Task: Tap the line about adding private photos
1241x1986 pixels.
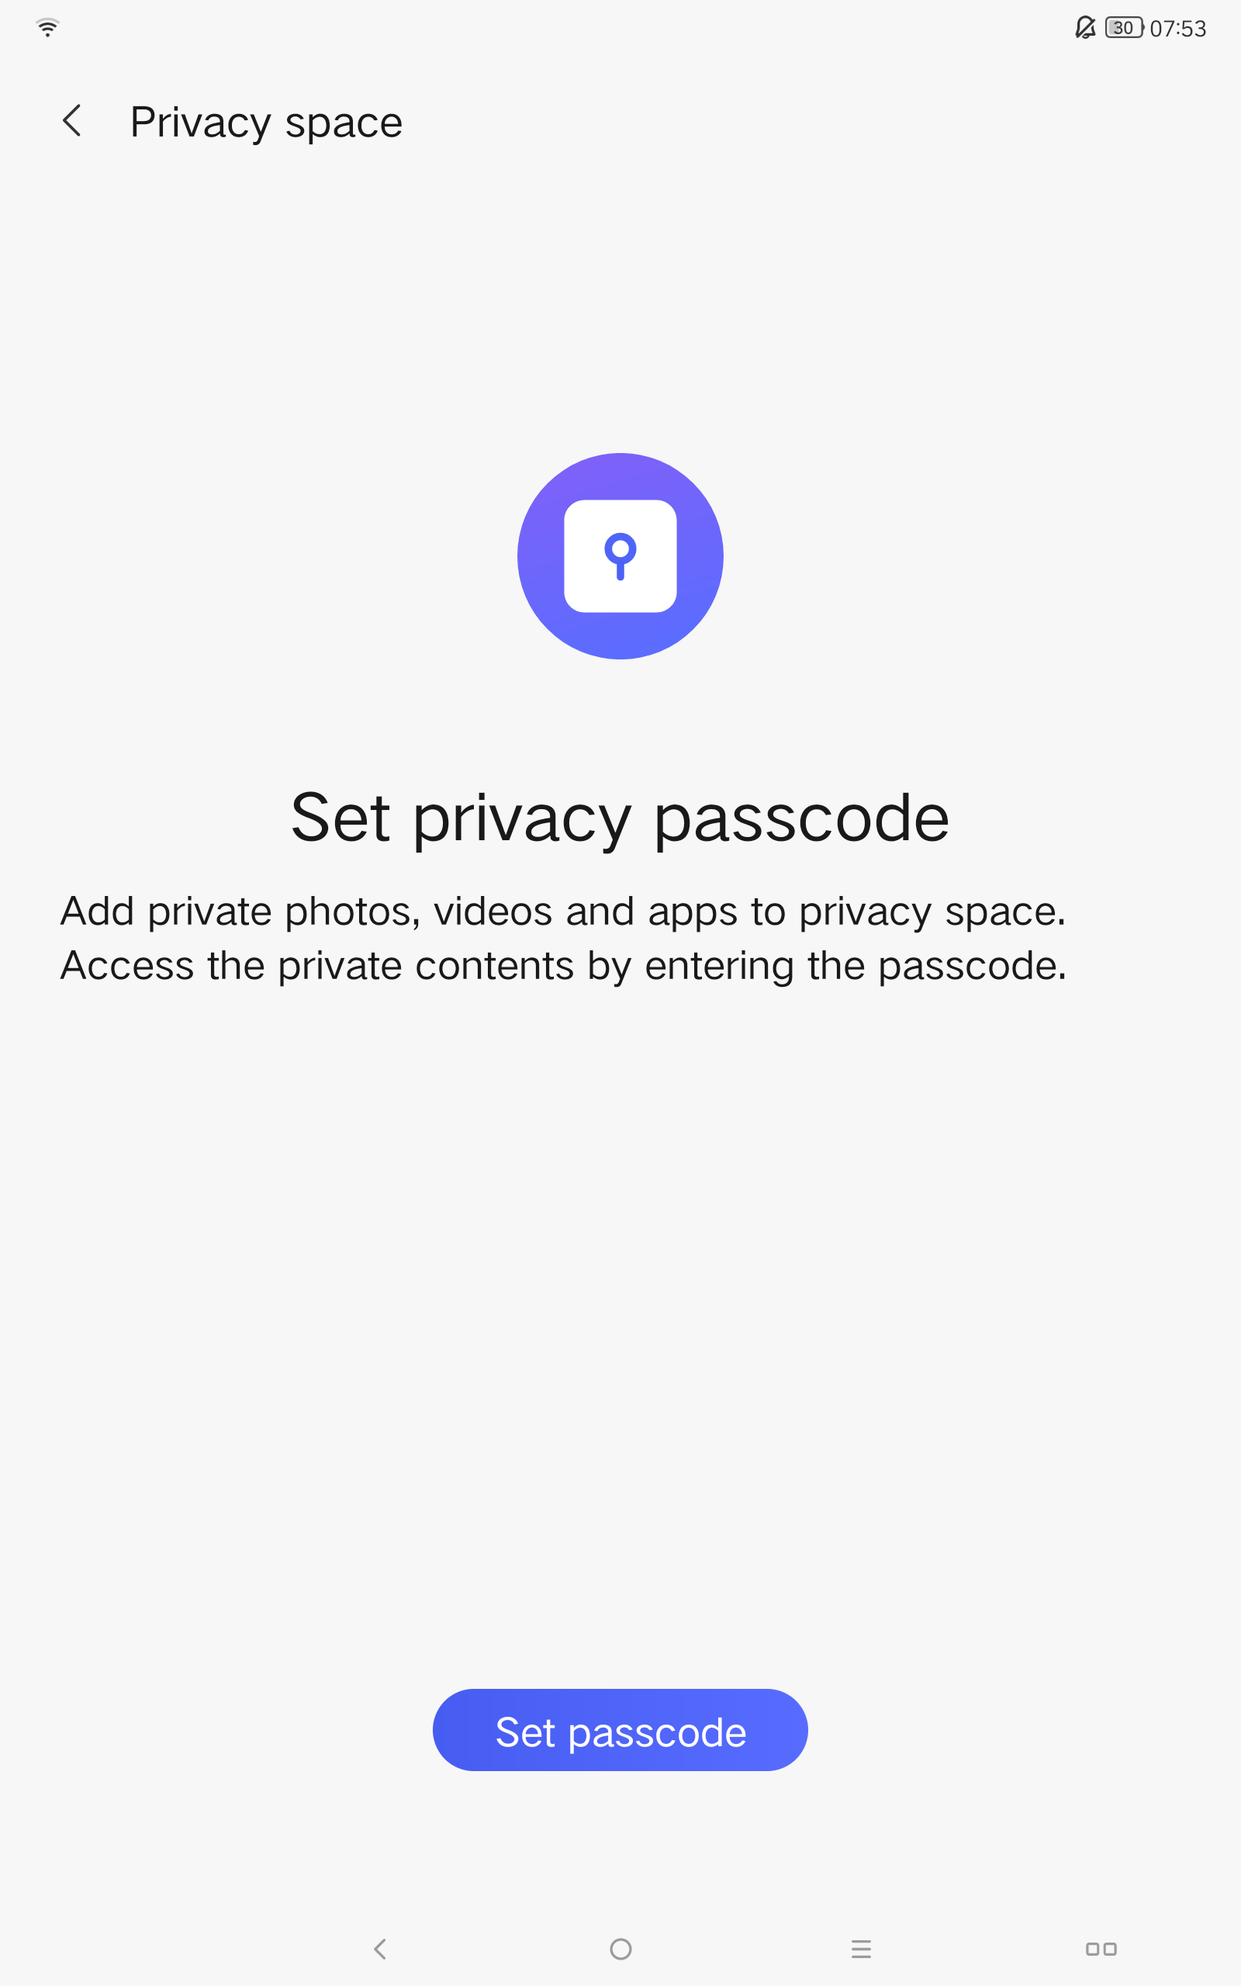Action: point(563,912)
